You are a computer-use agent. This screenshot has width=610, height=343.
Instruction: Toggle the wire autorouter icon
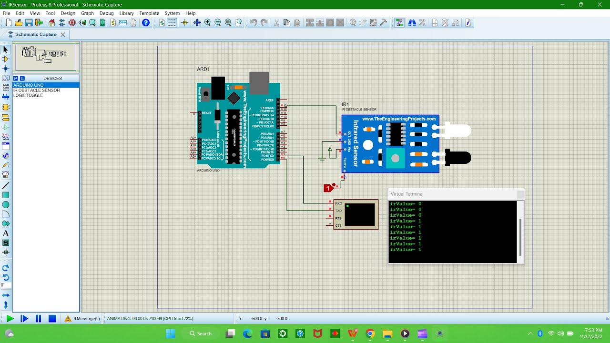pos(399,22)
